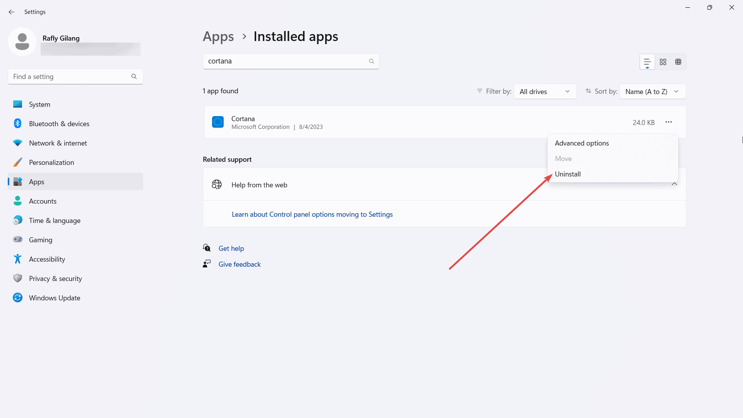Screen dimensions: 743x418
Task: Click the Cortana app icon
Action: [x=218, y=122]
